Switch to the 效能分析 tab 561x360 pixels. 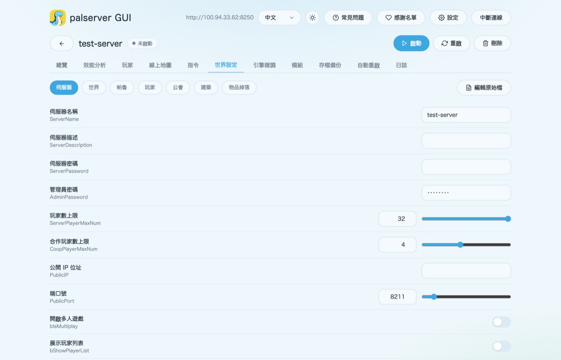pyautogui.click(x=94, y=65)
